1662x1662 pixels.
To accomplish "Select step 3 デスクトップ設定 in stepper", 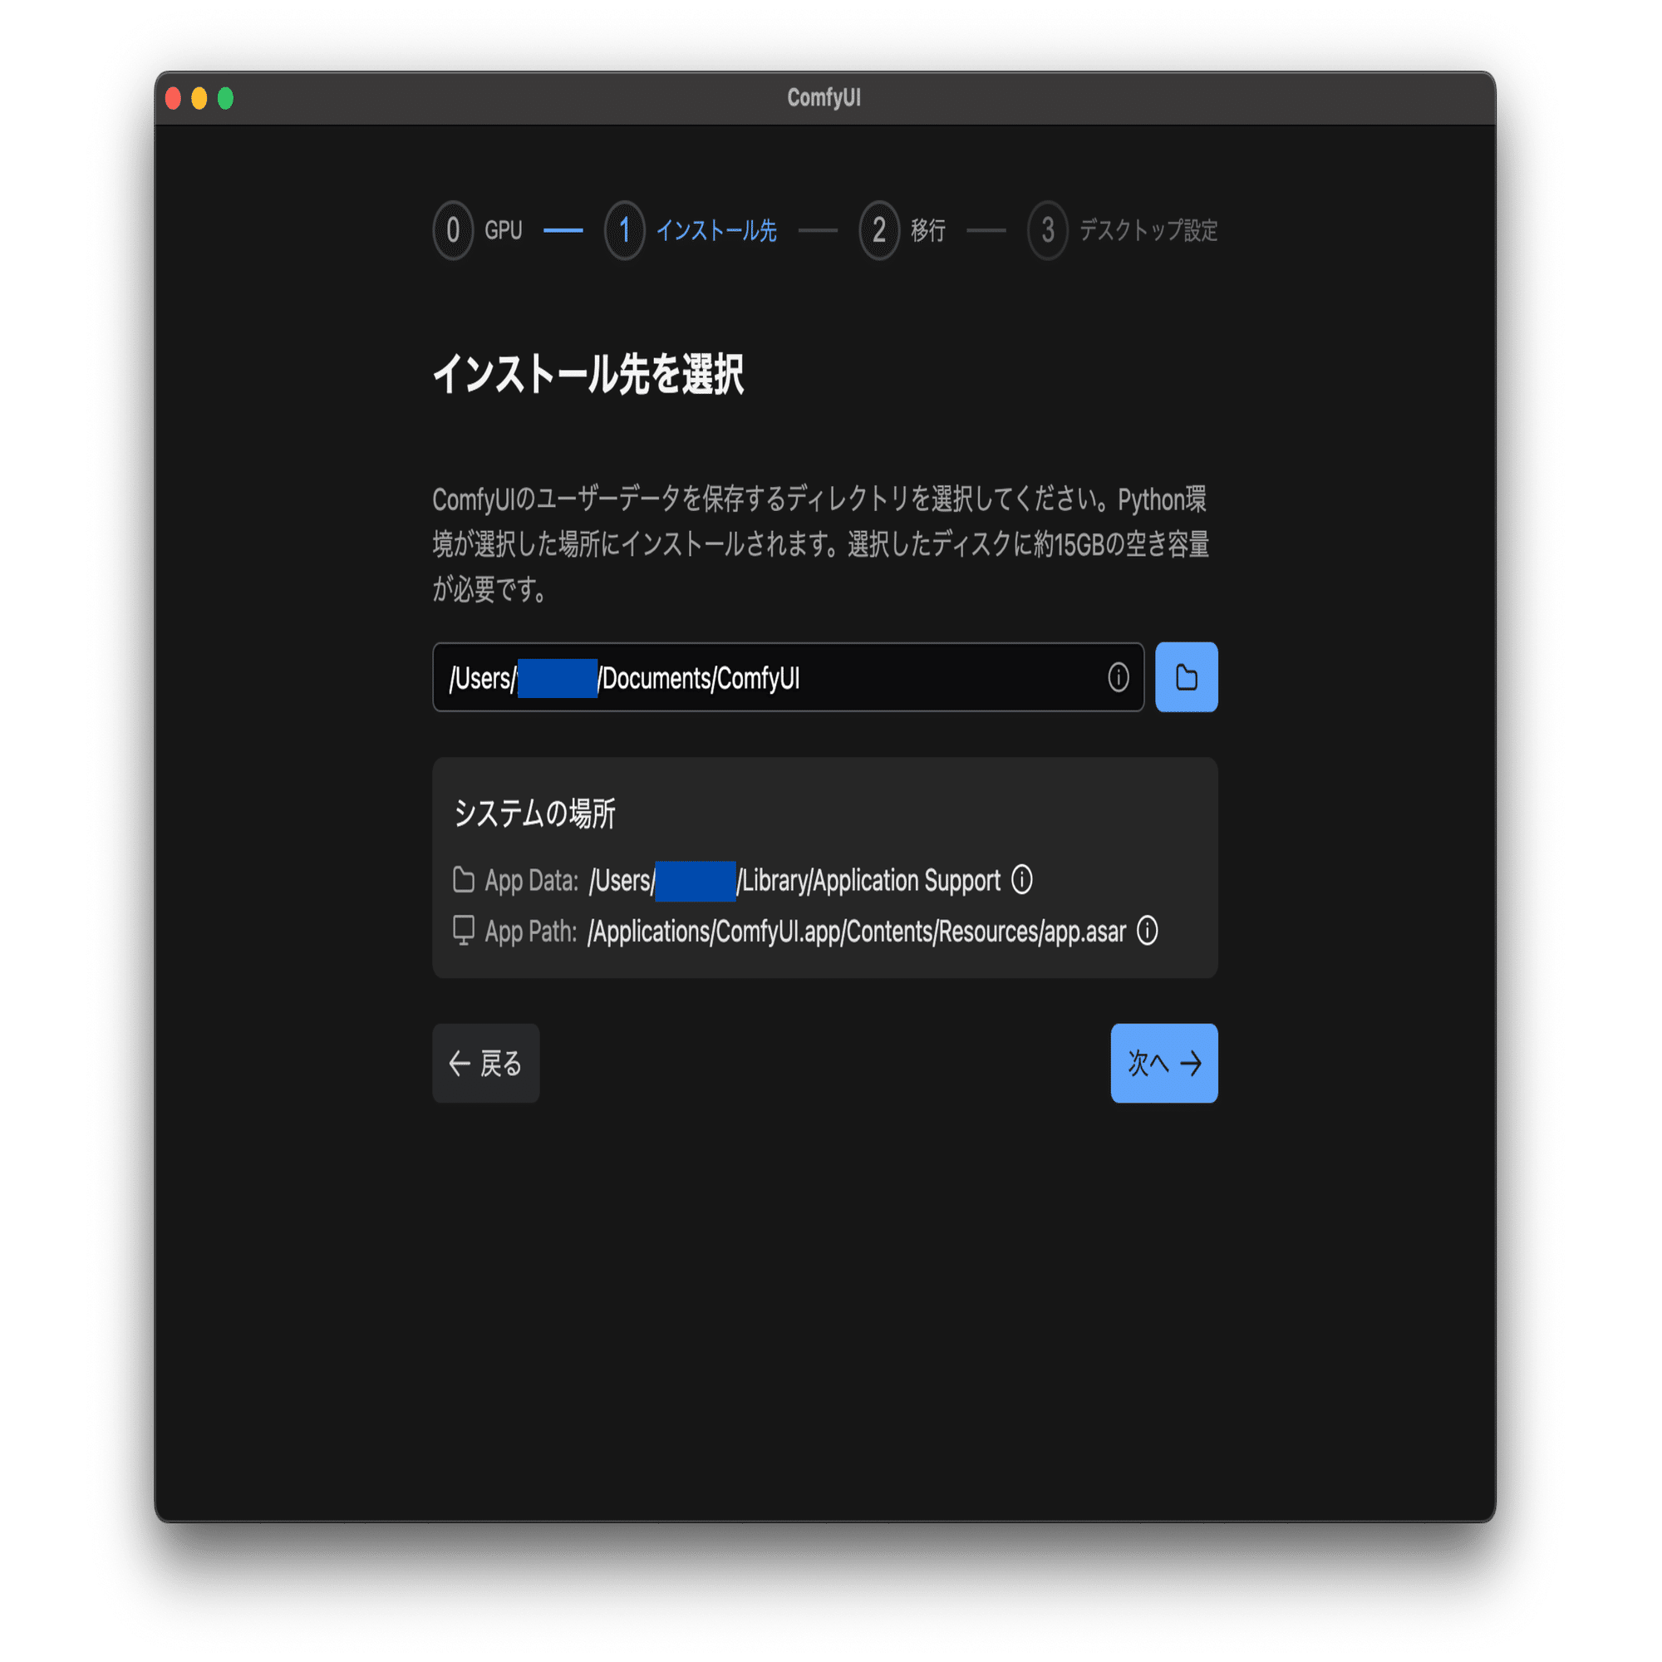I will (x=1123, y=230).
